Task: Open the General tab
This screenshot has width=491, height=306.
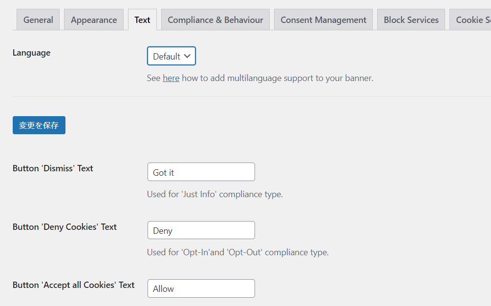Action: (38, 20)
